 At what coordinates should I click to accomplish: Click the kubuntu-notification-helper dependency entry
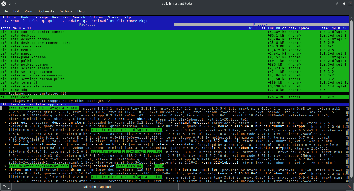[37, 144]
